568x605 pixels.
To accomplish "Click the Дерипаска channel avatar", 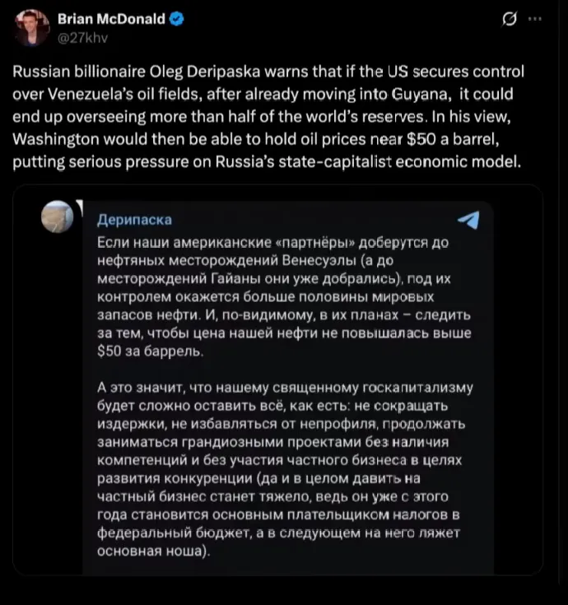I will coord(58,216).
